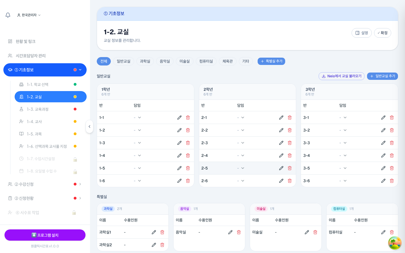405x253 pixels.
Task: Open homeroom dropdown for class 3-2
Action: pos(343,130)
